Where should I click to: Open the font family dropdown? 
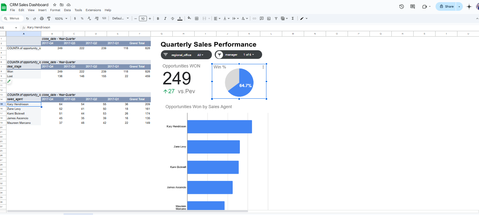(x=120, y=18)
